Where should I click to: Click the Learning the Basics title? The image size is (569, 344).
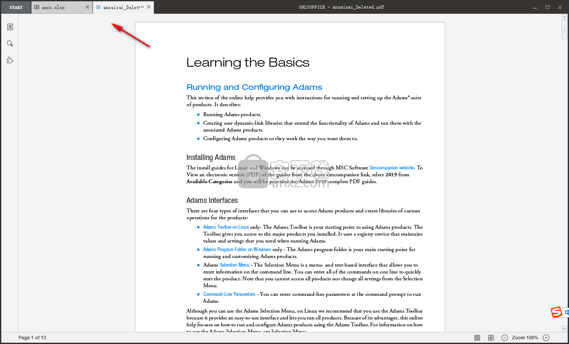click(248, 62)
